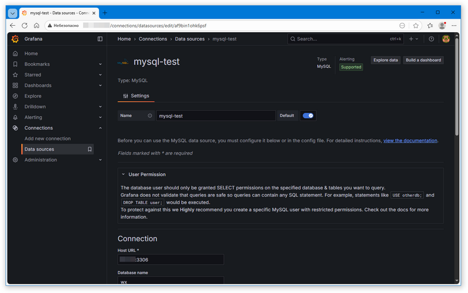Click the Host URL input field
The height and width of the screenshot is (293, 468).
coord(171,260)
